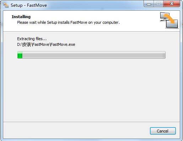Click the orange arrow in installer graphic

pyautogui.click(x=170, y=18)
